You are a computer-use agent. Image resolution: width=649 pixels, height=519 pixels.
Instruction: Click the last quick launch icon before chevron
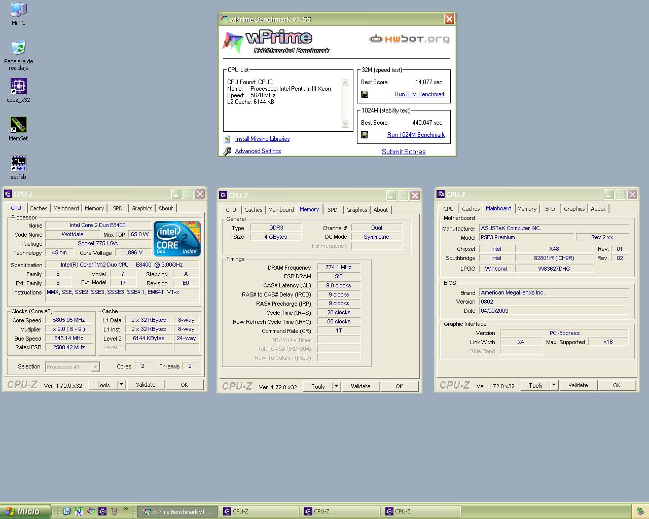tap(114, 511)
